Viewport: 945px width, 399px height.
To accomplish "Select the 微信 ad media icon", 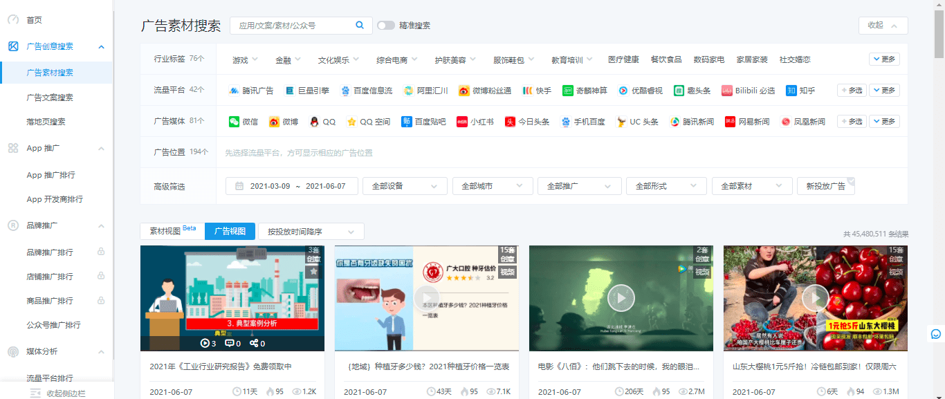I will pyautogui.click(x=234, y=122).
